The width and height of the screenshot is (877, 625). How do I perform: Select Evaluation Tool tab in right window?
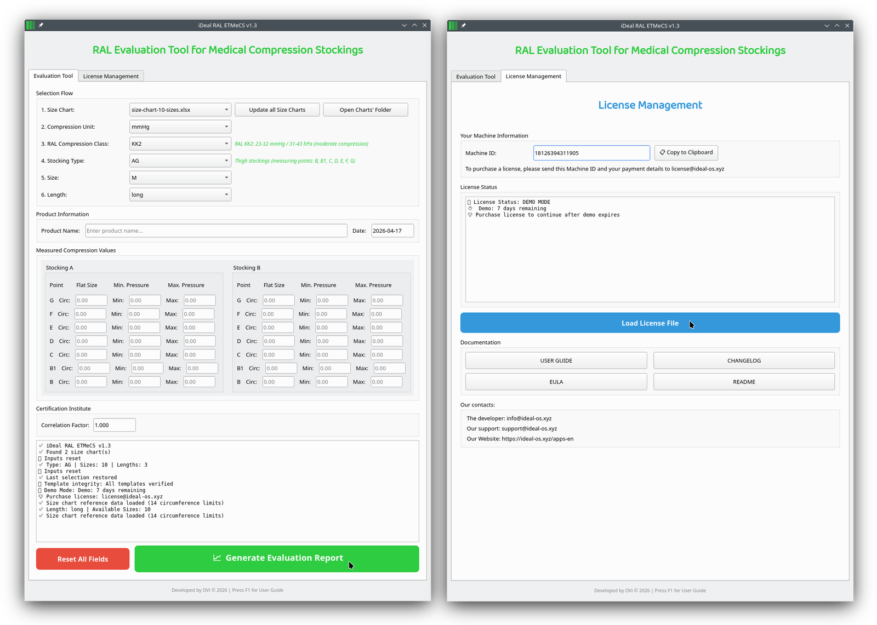[476, 77]
